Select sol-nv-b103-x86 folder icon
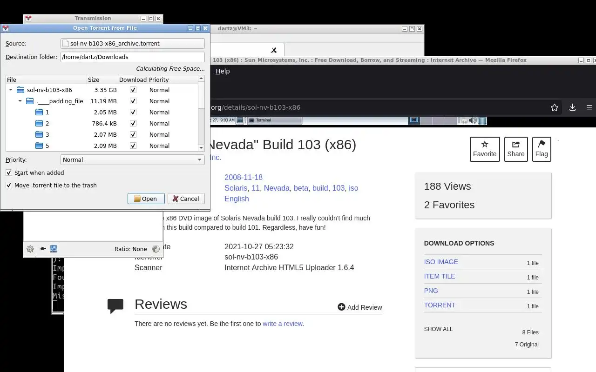This screenshot has width=596, height=372. 20,90
